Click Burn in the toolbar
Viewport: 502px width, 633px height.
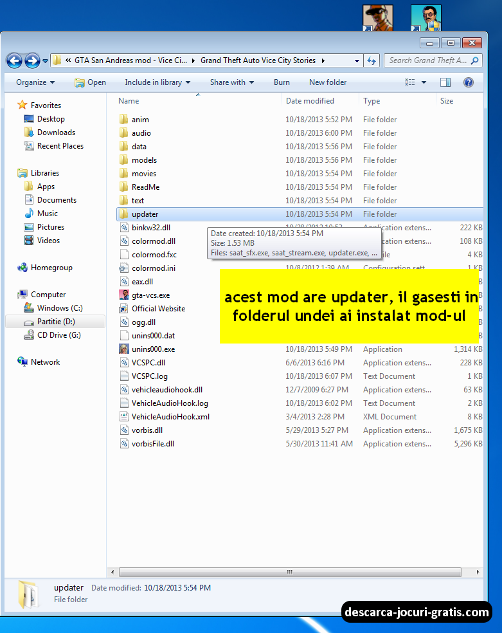click(282, 82)
